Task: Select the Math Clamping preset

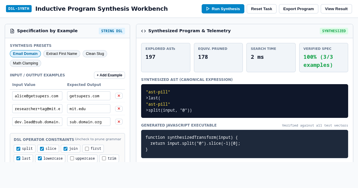Action: (25, 63)
